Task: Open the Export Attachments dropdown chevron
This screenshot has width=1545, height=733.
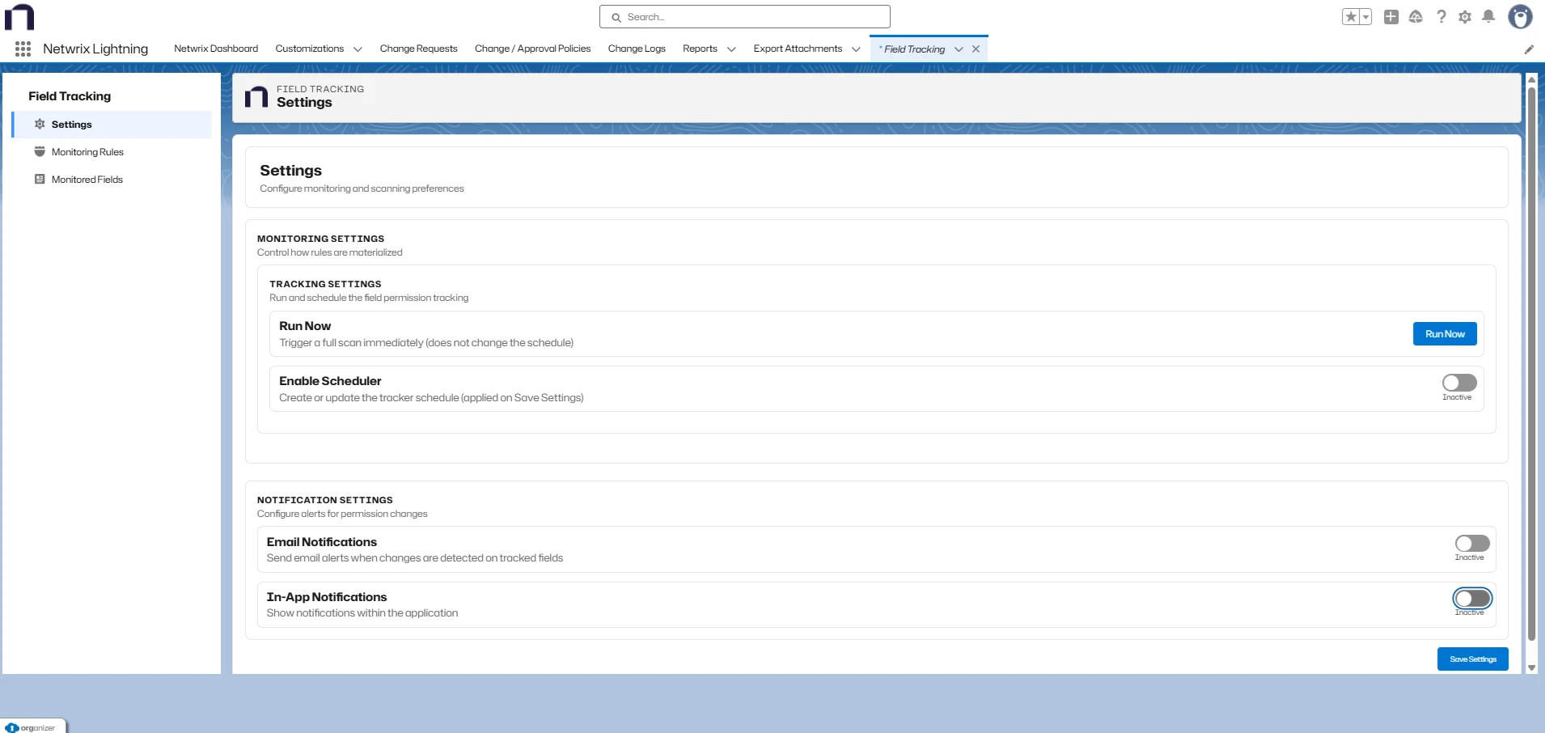Action: click(856, 49)
